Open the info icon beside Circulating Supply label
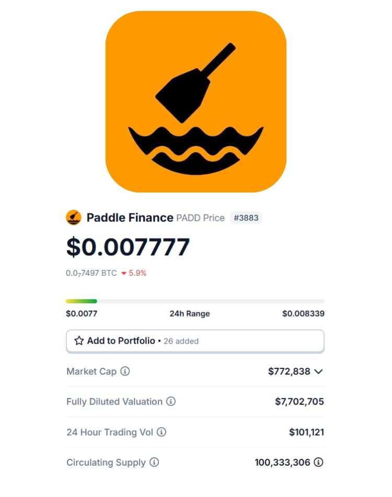 (x=154, y=462)
